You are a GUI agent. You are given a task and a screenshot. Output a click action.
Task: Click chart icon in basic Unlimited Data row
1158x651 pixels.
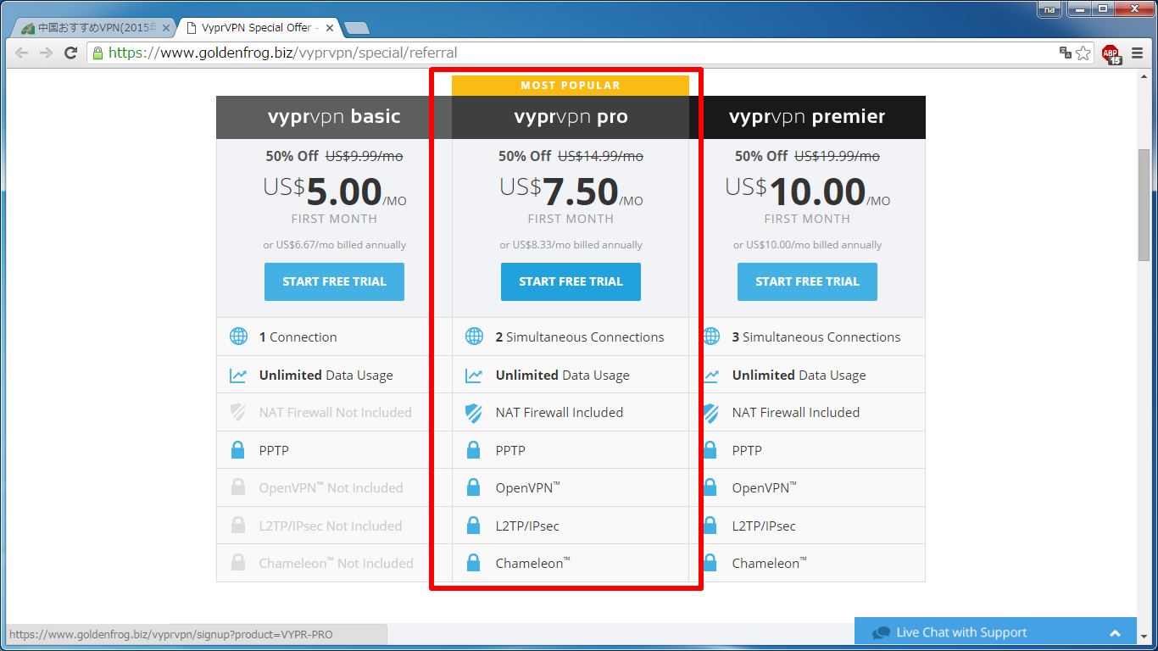(x=238, y=375)
